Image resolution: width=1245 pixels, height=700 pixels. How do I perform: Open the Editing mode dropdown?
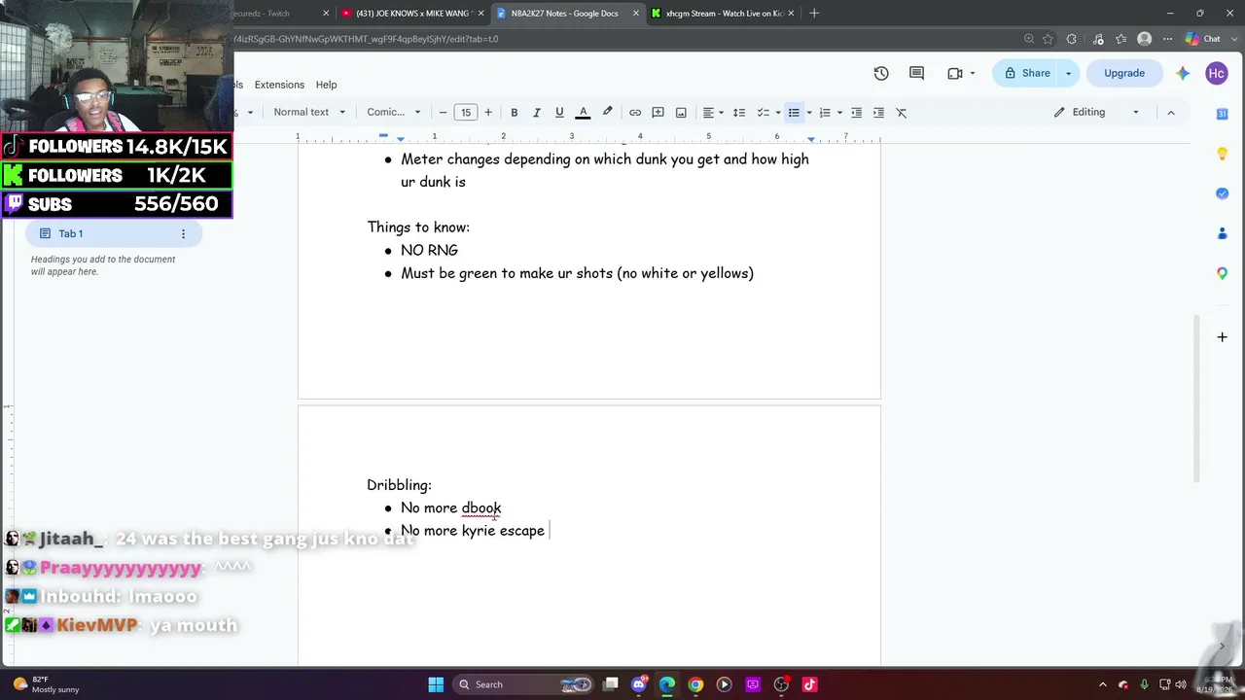[1096, 113]
